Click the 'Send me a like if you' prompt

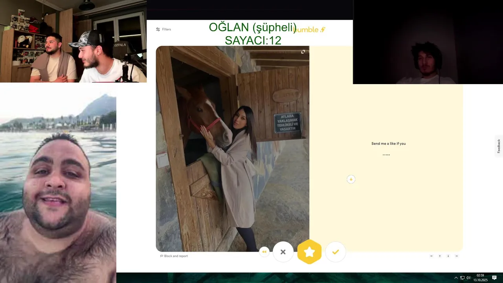pyautogui.click(x=389, y=143)
